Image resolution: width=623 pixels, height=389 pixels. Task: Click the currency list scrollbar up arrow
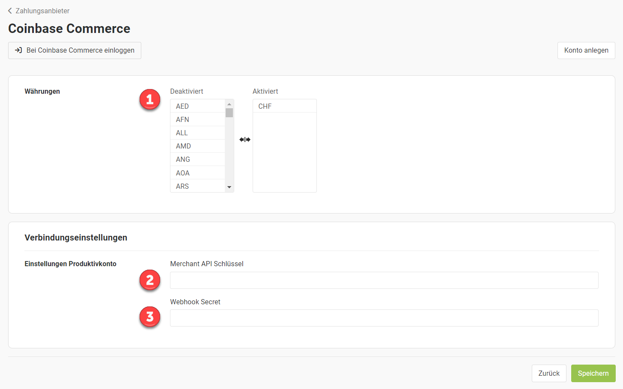click(230, 104)
